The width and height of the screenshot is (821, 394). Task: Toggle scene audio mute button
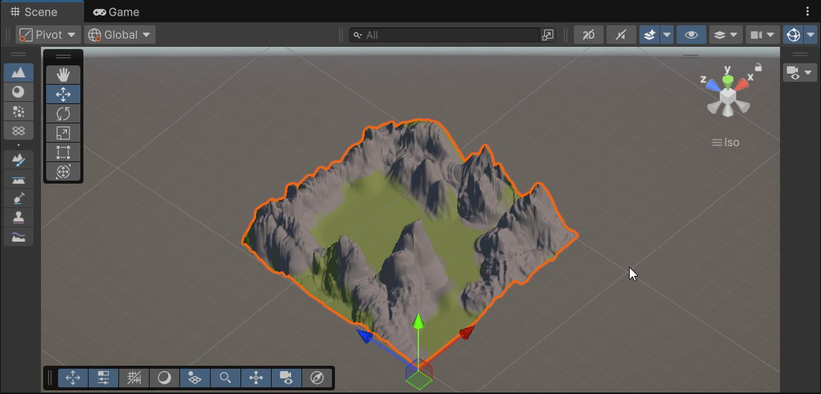pyautogui.click(x=621, y=35)
